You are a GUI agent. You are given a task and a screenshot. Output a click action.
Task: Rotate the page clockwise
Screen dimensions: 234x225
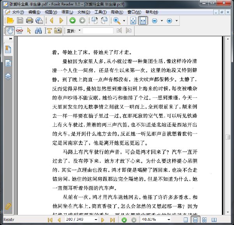(94, 20)
